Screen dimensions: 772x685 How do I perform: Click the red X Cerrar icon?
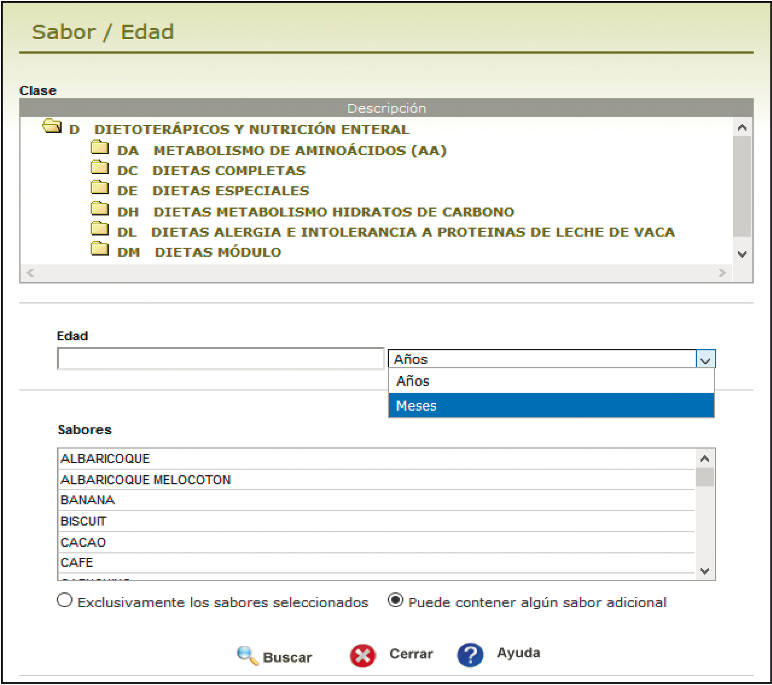coord(362,656)
